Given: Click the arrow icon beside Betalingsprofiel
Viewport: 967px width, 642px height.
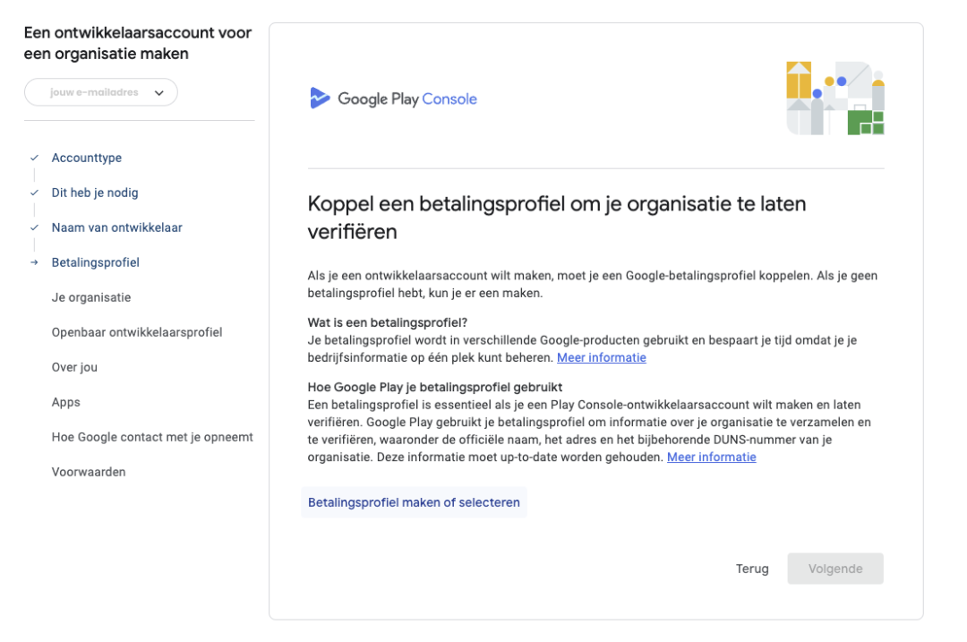Looking at the screenshot, I should 35,262.
